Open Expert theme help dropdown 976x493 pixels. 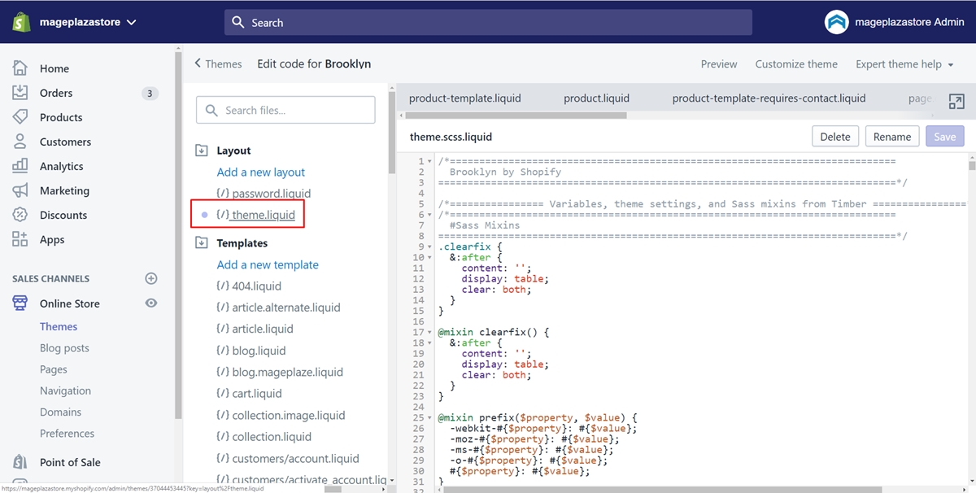(x=904, y=64)
